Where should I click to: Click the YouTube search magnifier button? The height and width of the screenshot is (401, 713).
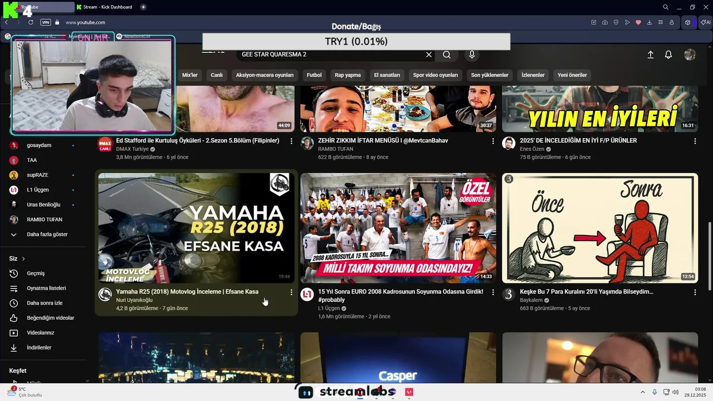(447, 55)
